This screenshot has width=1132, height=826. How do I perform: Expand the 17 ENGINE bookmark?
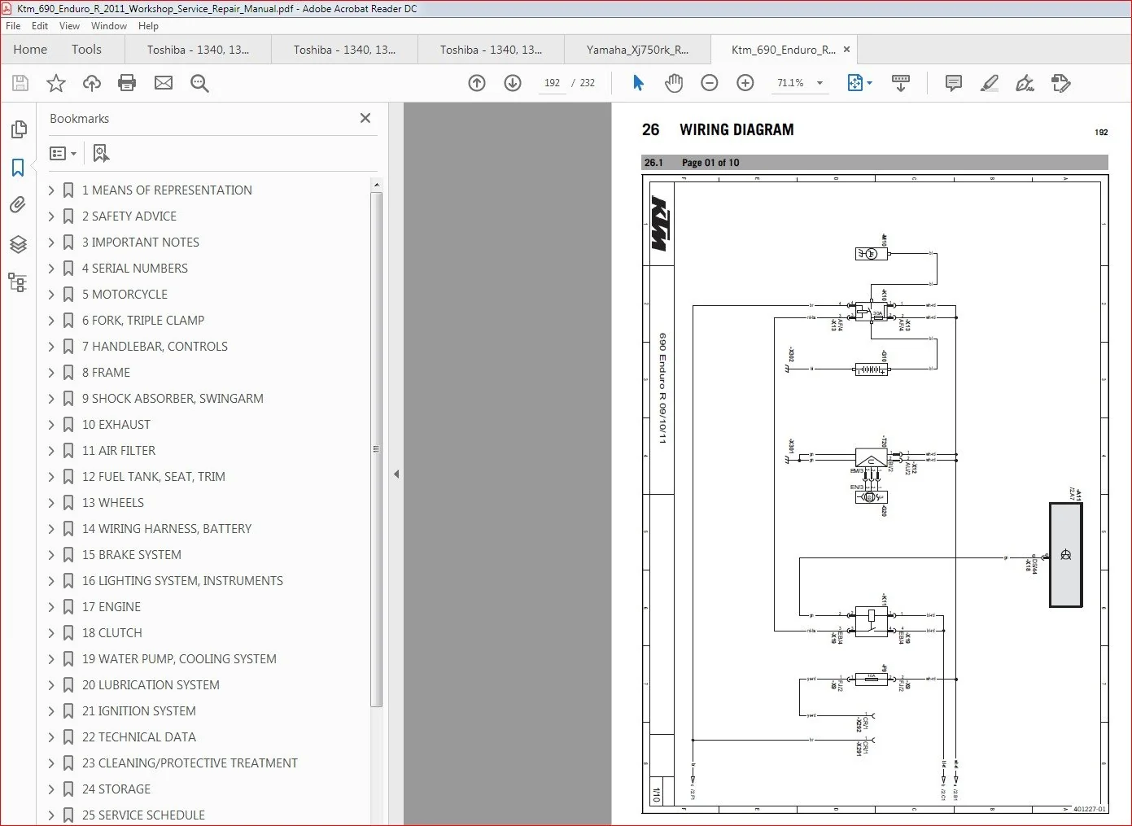point(51,607)
